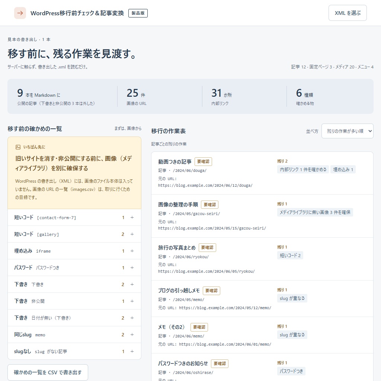Expand the 短いコード [gallery] row
Screen dimensions: 381x381
point(74,234)
